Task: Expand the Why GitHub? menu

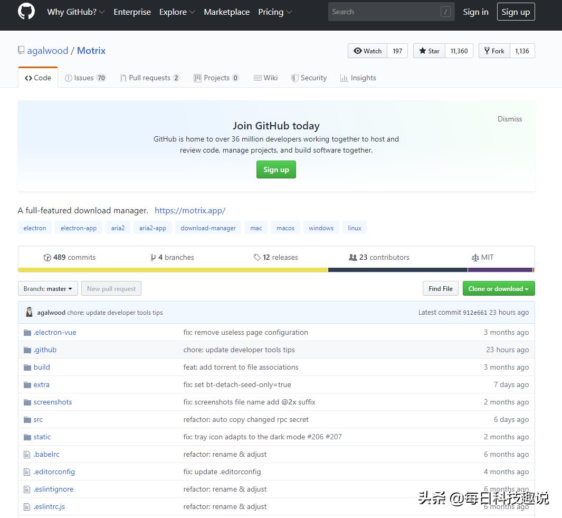Action: [x=75, y=12]
